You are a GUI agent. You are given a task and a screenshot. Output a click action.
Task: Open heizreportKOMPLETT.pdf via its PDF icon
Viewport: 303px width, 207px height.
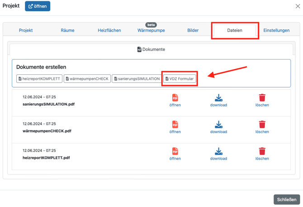(175, 152)
